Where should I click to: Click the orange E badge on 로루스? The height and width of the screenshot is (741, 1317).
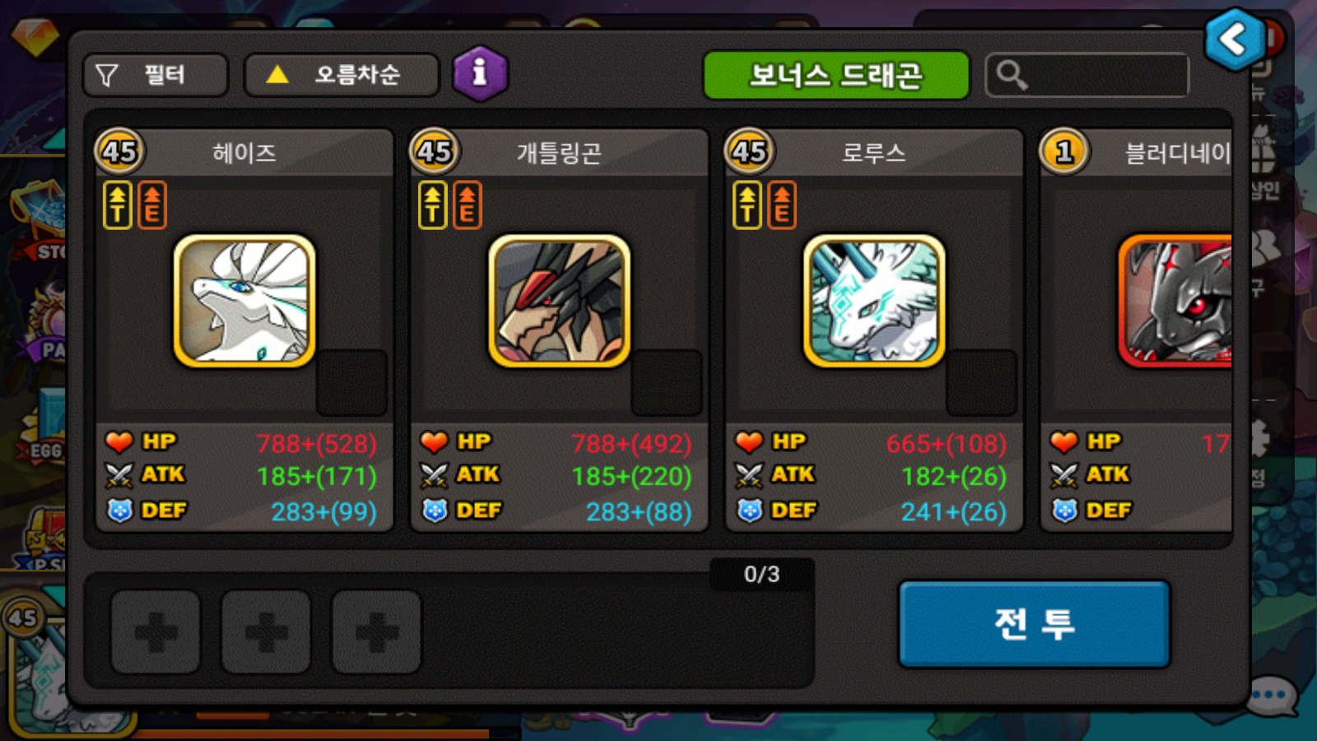pyautogui.click(x=782, y=205)
